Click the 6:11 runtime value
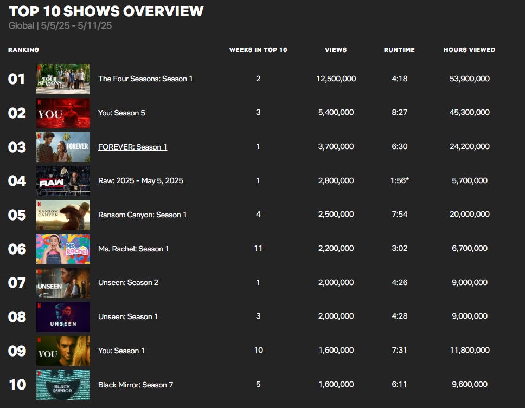Image resolution: width=525 pixels, height=408 pixels. [x=399, y=384]
